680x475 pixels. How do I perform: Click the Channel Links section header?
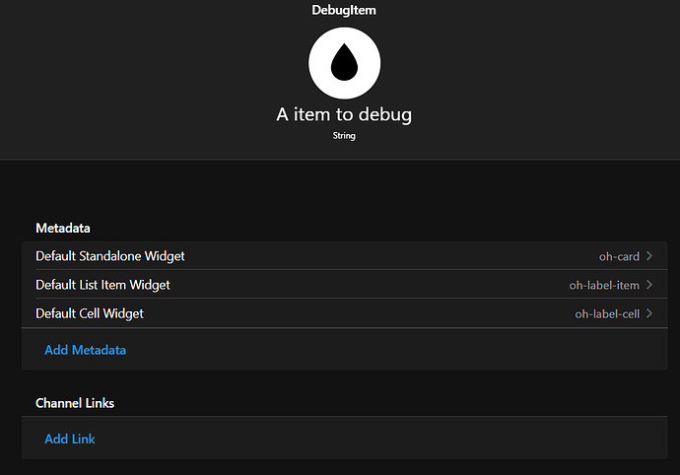pyautogui.click(x=75, y=403)
